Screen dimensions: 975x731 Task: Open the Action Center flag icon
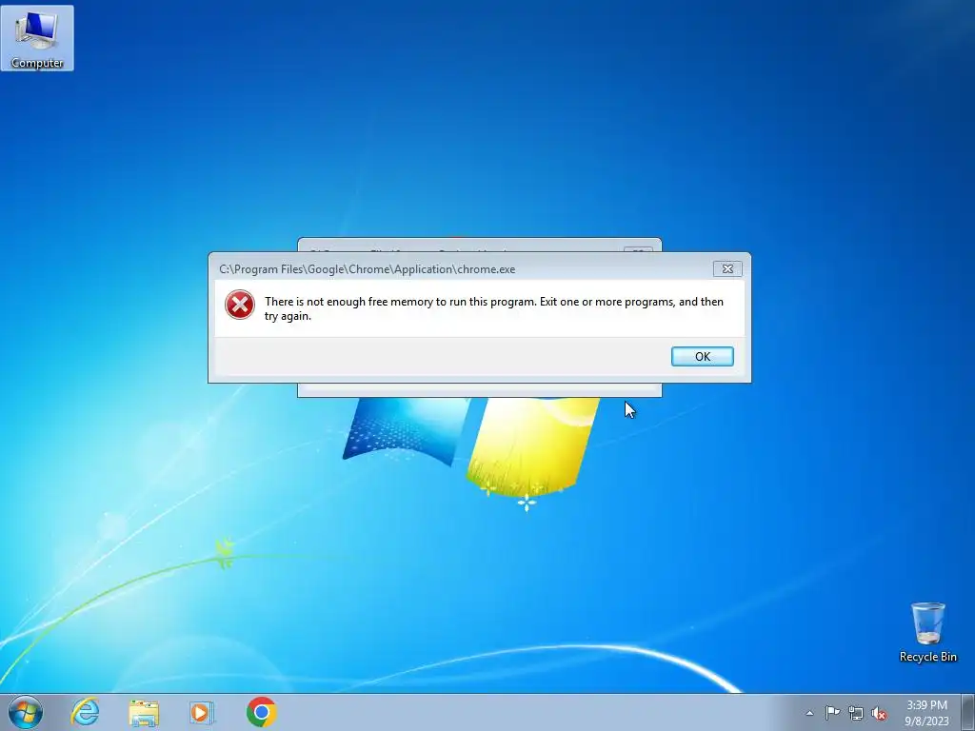click(x=832, y=713)
